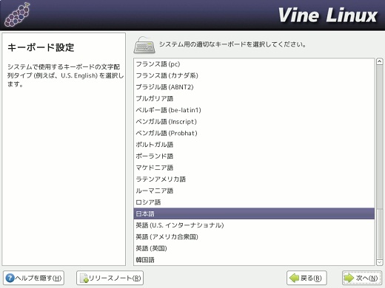The width and height of the screenshot is (385, 288).
Task: Select ベルギー語 (be-latin1) keyboard
Action: click(254, 110)
